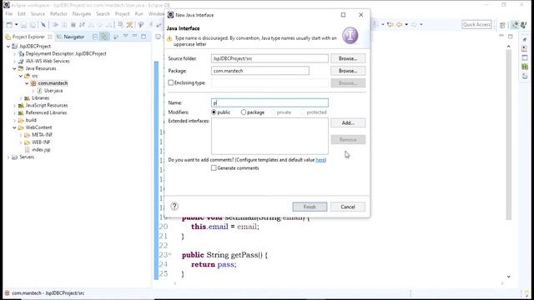Click the editor vertical scrollbar track

508,136
